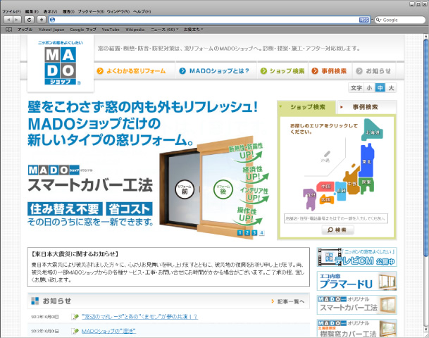This screenshot has width=429, height=338.
Task: Reload the page with the refresh icon
Action: [x=30, y=20]
